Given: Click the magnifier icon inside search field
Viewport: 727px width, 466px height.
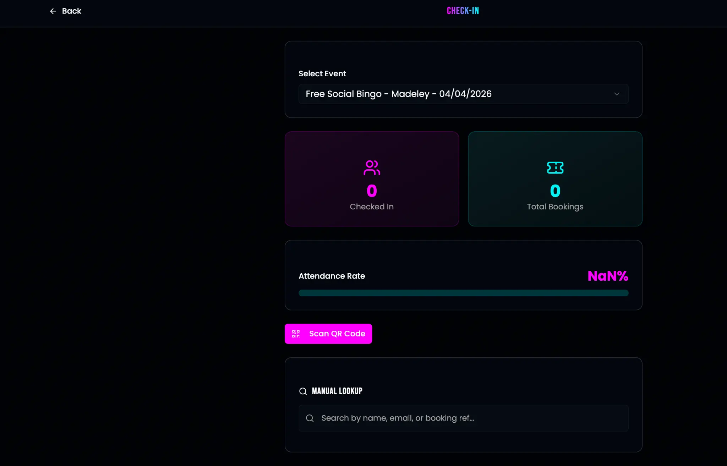Looking at the screenshot, I should tap(310, 418).
